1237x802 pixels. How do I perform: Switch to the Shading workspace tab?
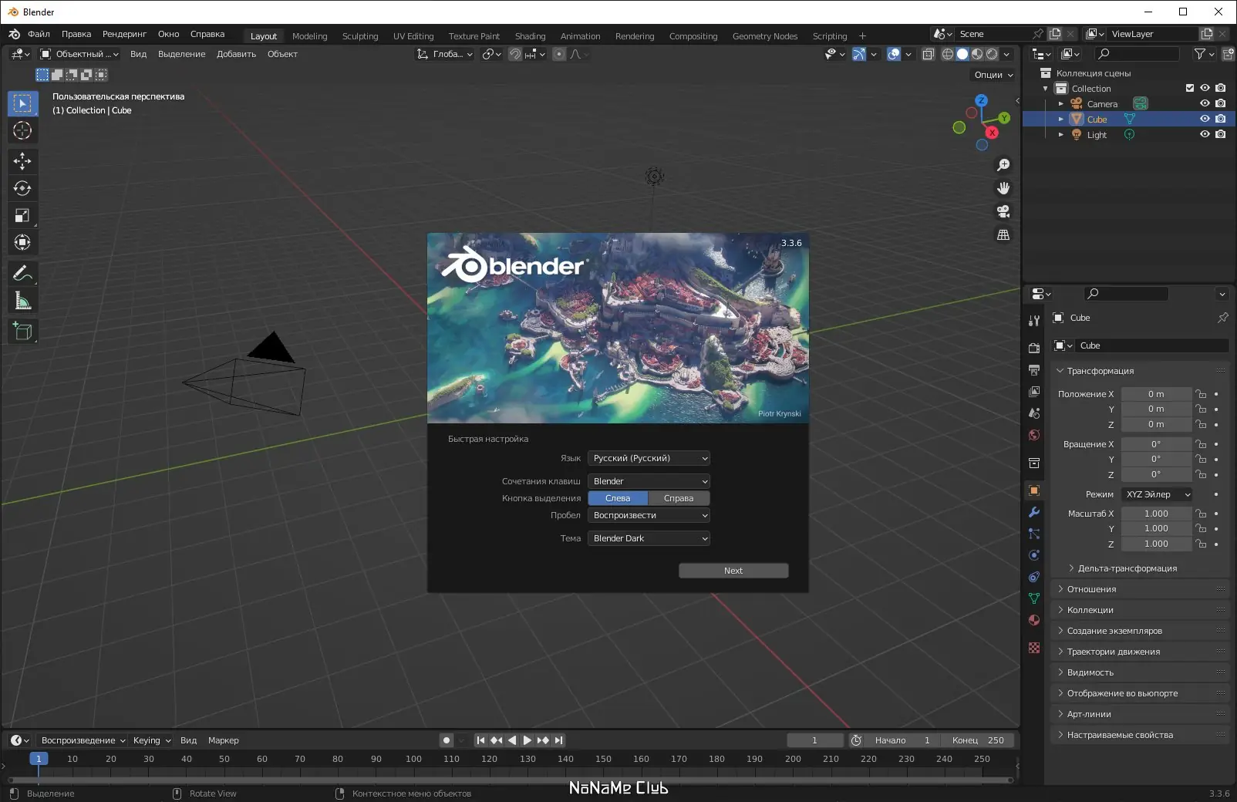pyautogui.click(x=530, y=36)
